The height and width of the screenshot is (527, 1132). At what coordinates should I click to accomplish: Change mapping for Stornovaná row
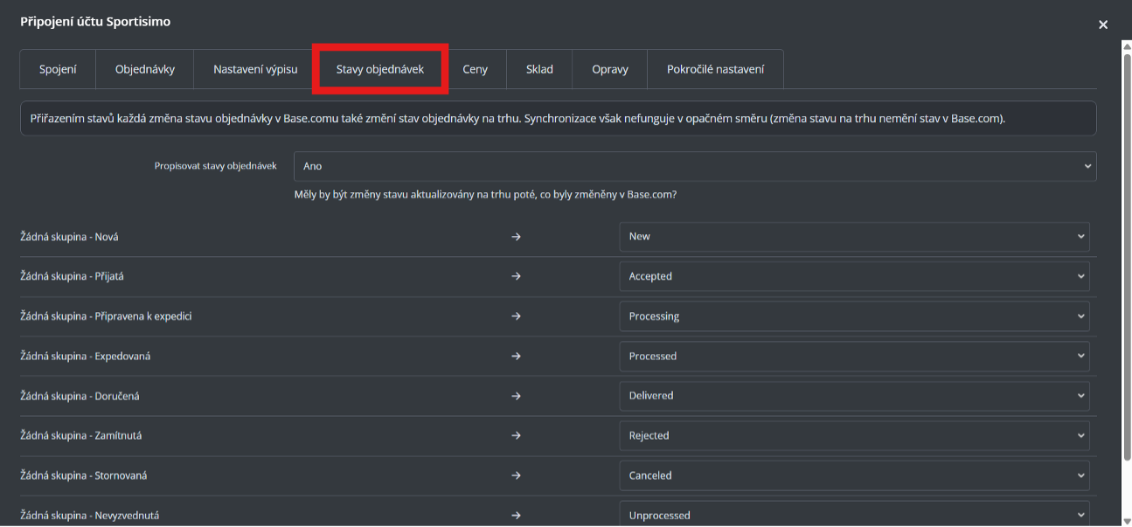(x=854, y=475)
